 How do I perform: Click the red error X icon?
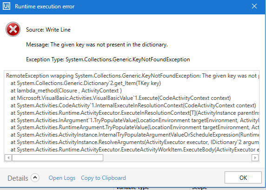(x=13, y=29)
